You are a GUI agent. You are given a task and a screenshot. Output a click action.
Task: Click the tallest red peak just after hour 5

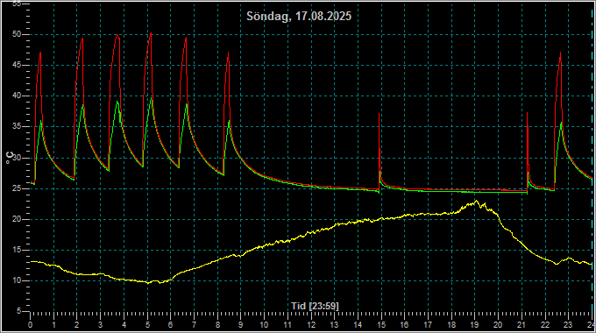coord(151,33)
